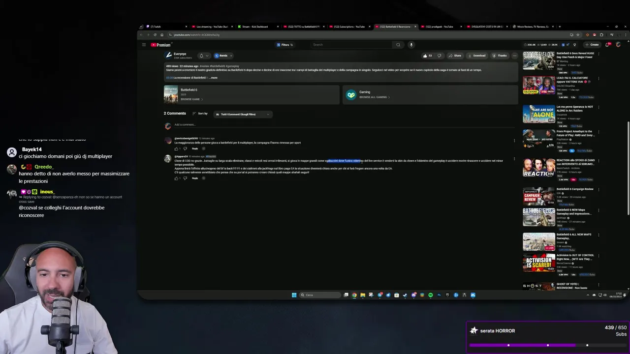Expand the notification bell dropdown chevron
This screenshot has height=354, width=630.
(x=207, y=56)
